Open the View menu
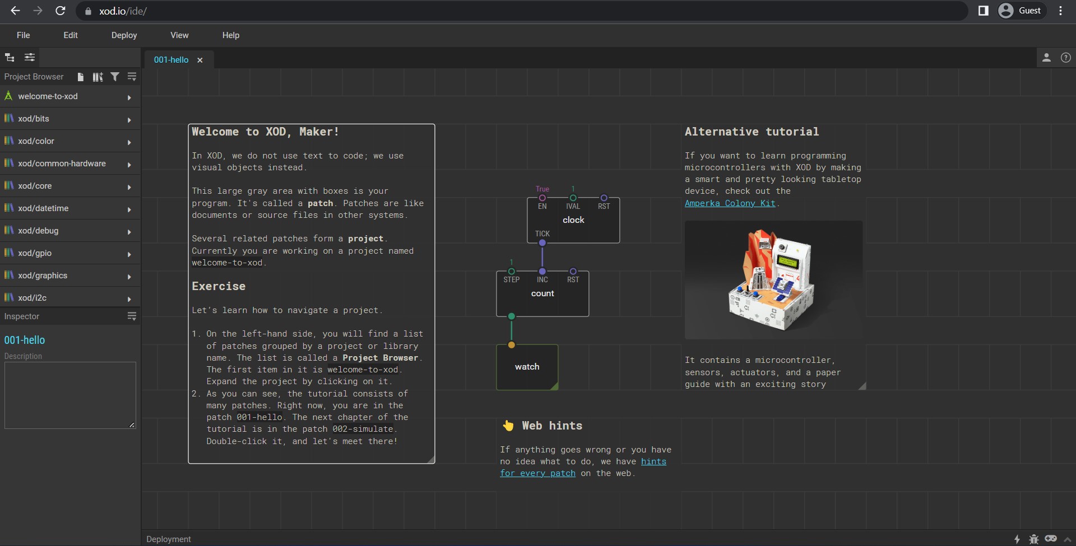Image resolution: width=1076 pixels, height=546 pixels. tap(179, 35)
